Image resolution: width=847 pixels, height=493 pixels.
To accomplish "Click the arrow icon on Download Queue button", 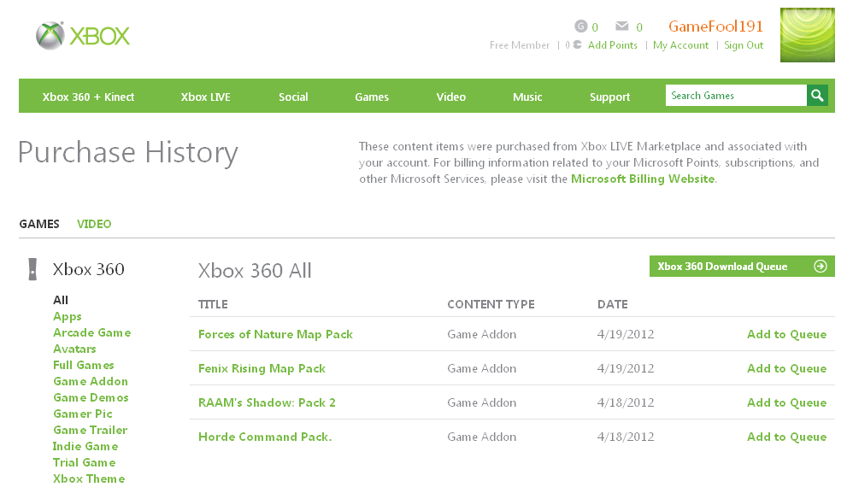I will (x=820, y=267).
